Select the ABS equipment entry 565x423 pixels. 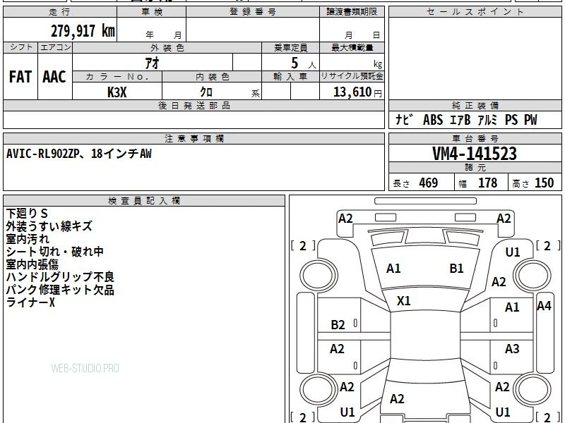(x=433, y=119)
